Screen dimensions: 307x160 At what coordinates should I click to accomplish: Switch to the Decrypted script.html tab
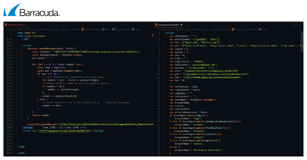tap(168, 25)
